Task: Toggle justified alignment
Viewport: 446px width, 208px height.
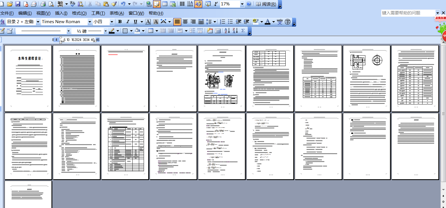Action: pos(177,22)
